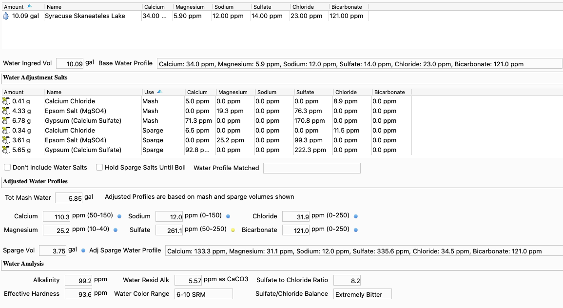Image resolution: width=563 pixels, height=308 pixels.
Task: Click the Water Adjustment Salts section heading
Action: [x=35, y=77]
